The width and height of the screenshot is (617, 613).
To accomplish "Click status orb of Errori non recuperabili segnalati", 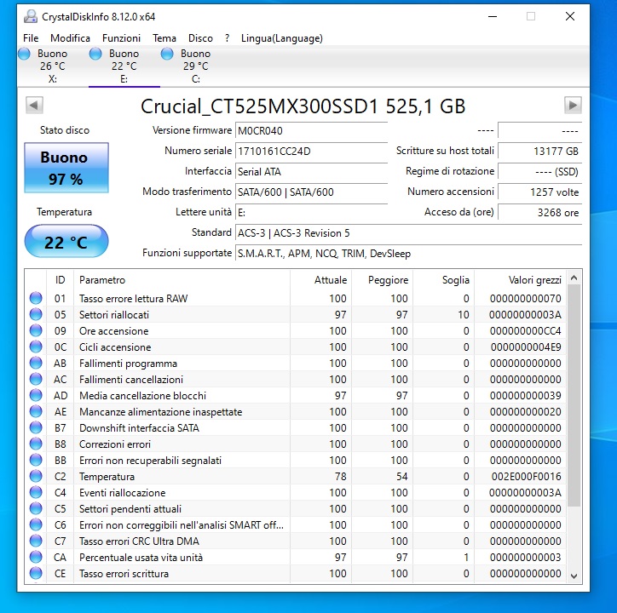I will click(36, 460).
